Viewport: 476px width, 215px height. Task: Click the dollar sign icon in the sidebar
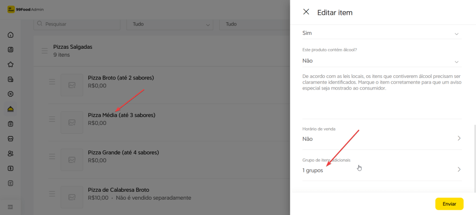tap(11, 168)
